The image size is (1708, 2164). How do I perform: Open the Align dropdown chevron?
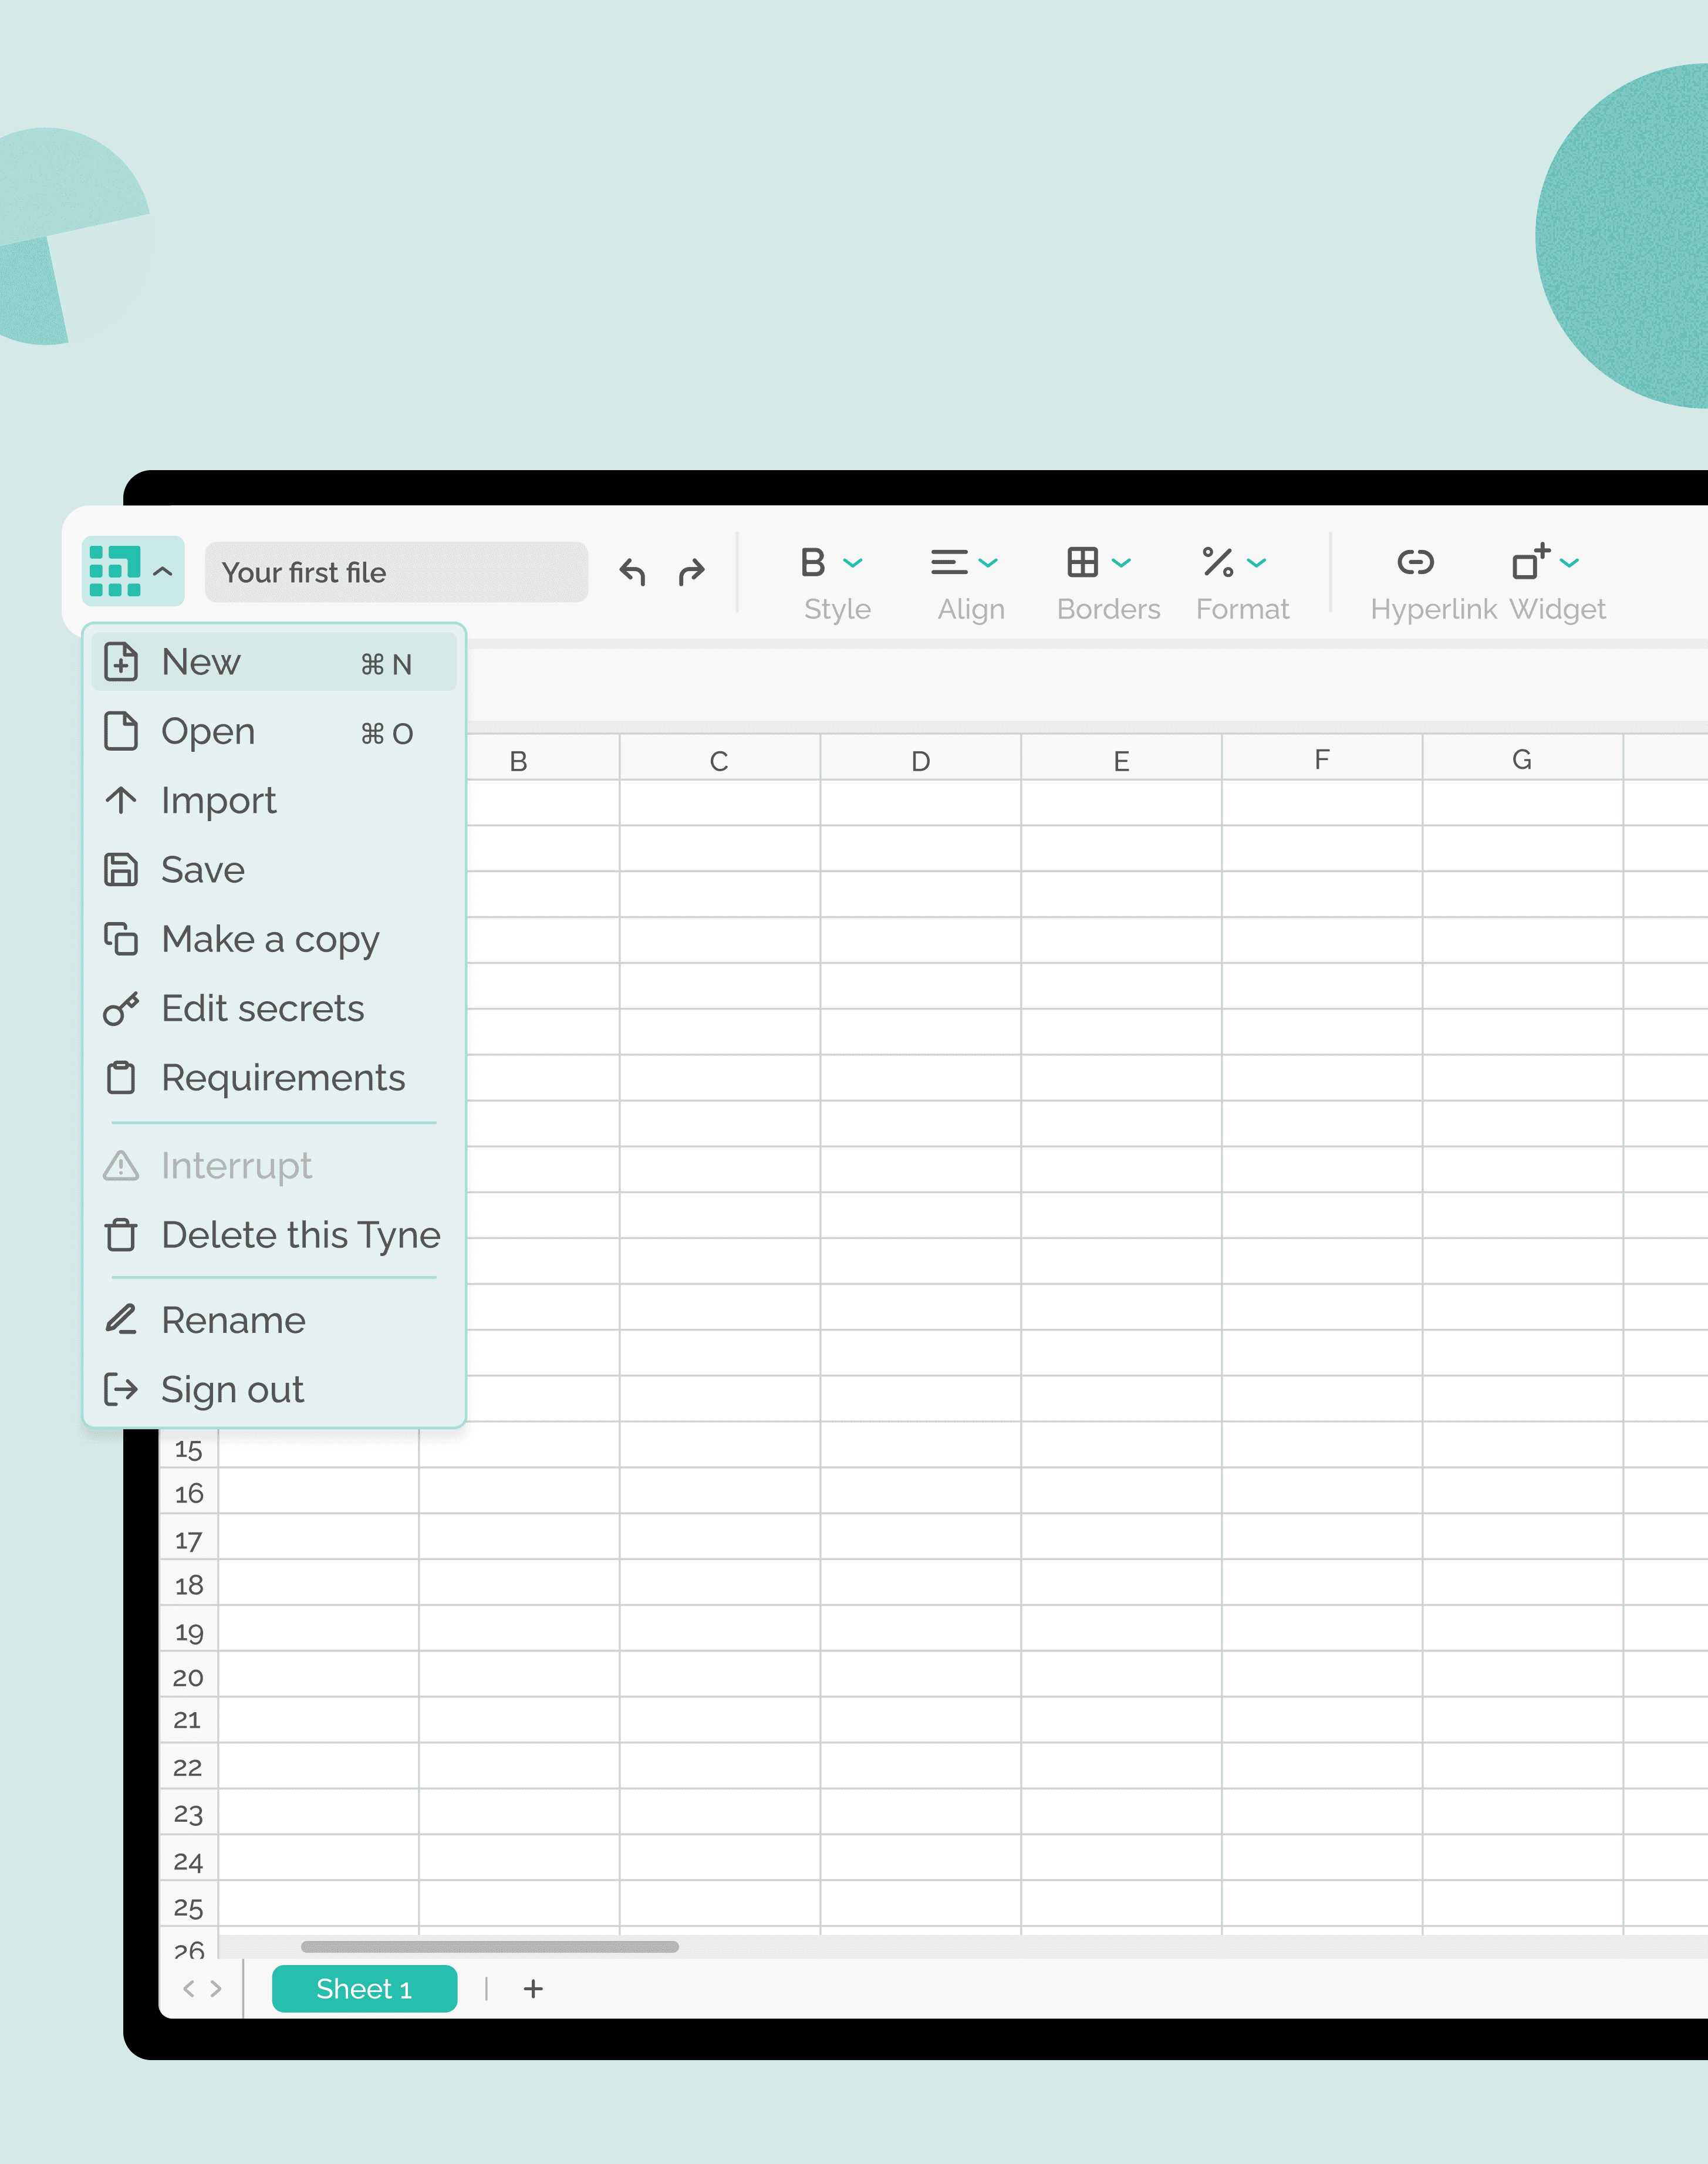[988, 563]
